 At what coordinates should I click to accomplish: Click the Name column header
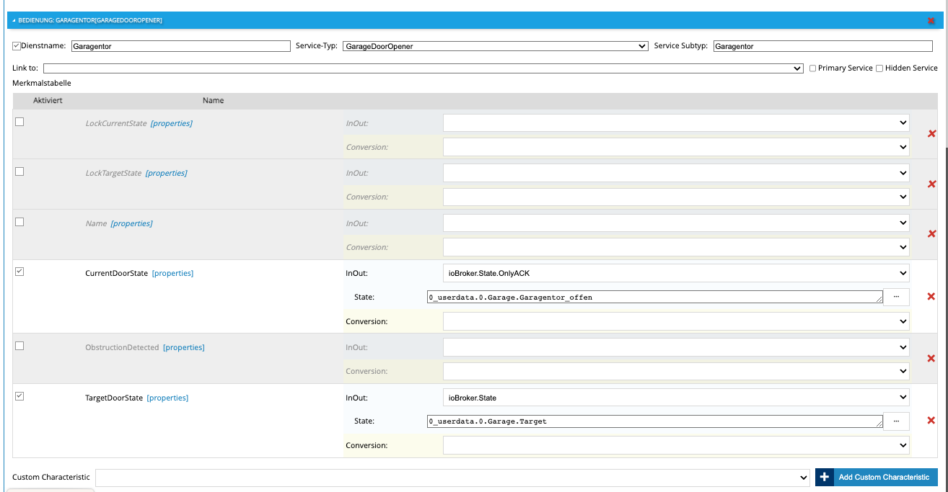coord(213,100)
